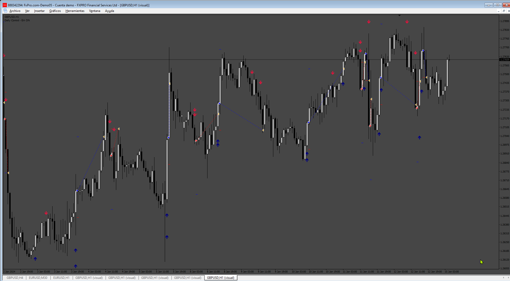Click the chart document icon beside Archivo
This screenshot has width=510, height=281.
(x=5, y=11)
